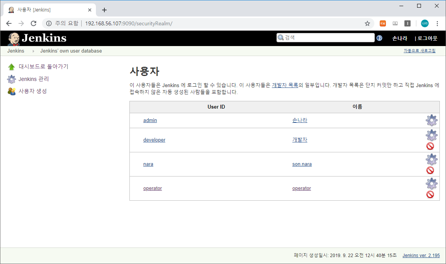View site information for the insecure connection
Viewport: 446px width, 264px height.
point(49,23)
